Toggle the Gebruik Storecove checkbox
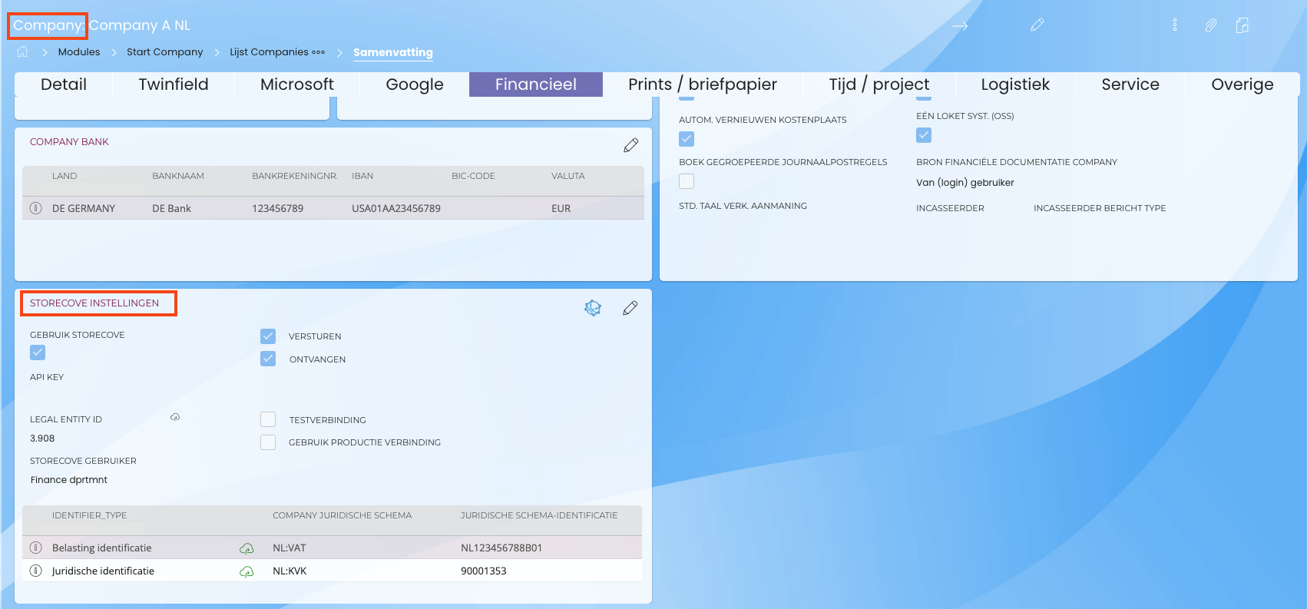This screenshot has width=1307, height=609. pyautogui.click(x=38, y=352)
